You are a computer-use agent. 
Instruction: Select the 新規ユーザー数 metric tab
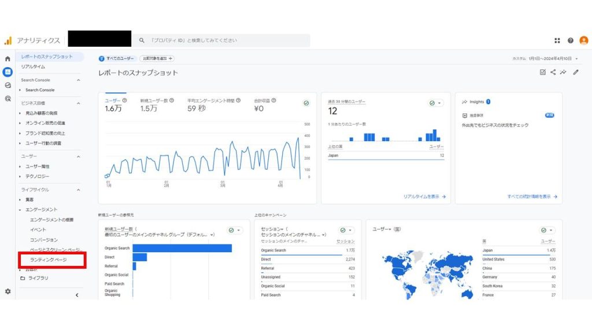click(x=157, y=105)
